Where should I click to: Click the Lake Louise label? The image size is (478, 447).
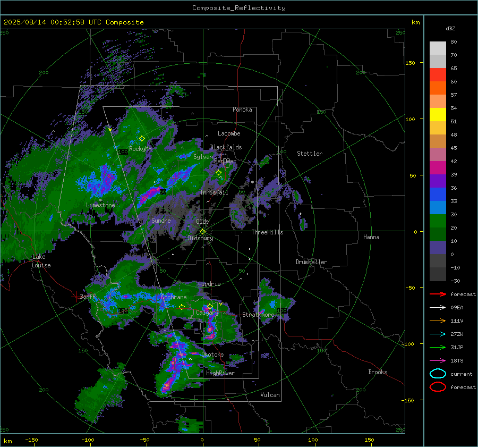41,261
